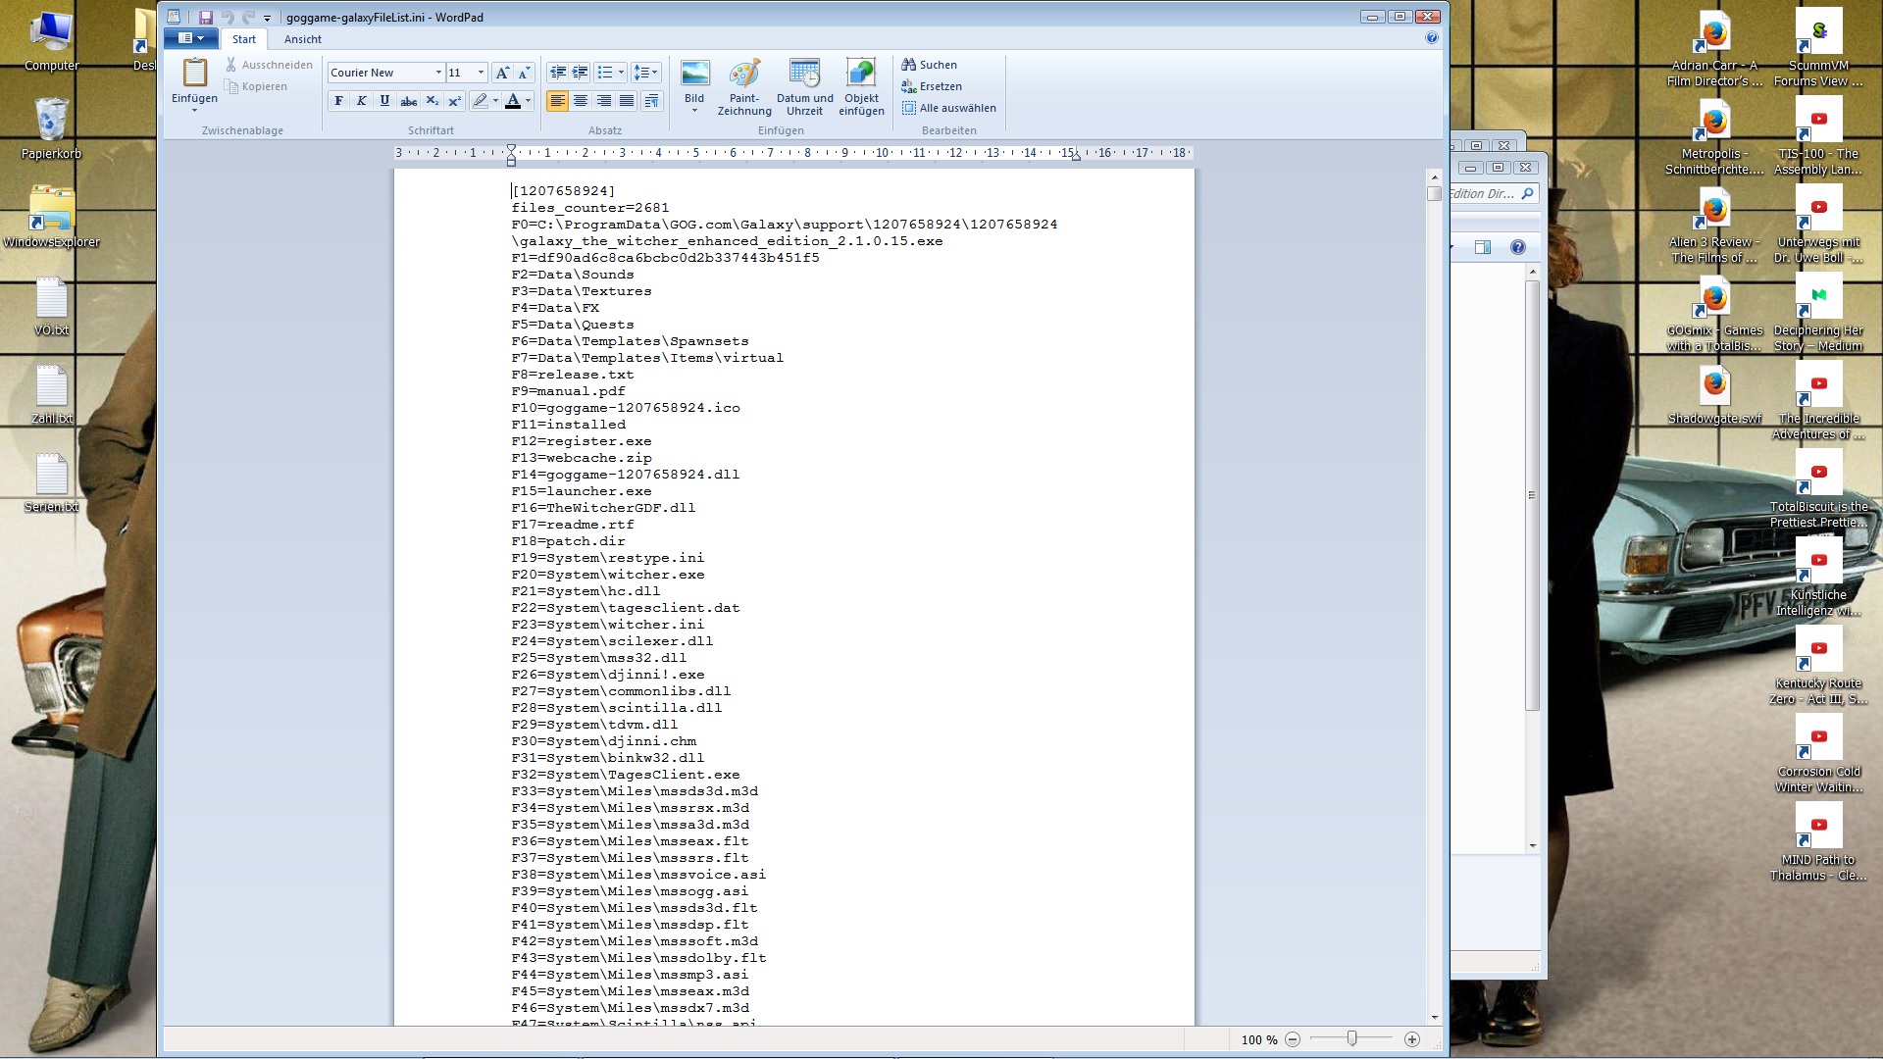
Task: Click the Save icon in quick access toolbar
Action: pyautogui.click(x=206, y=17)
